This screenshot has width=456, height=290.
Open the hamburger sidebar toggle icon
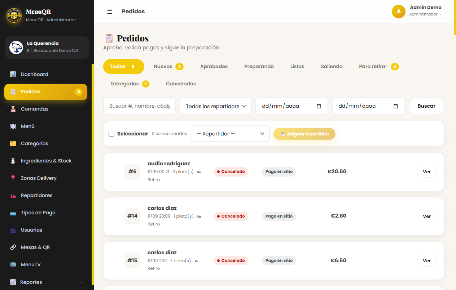pyautogui.click(x=110, y=12)
